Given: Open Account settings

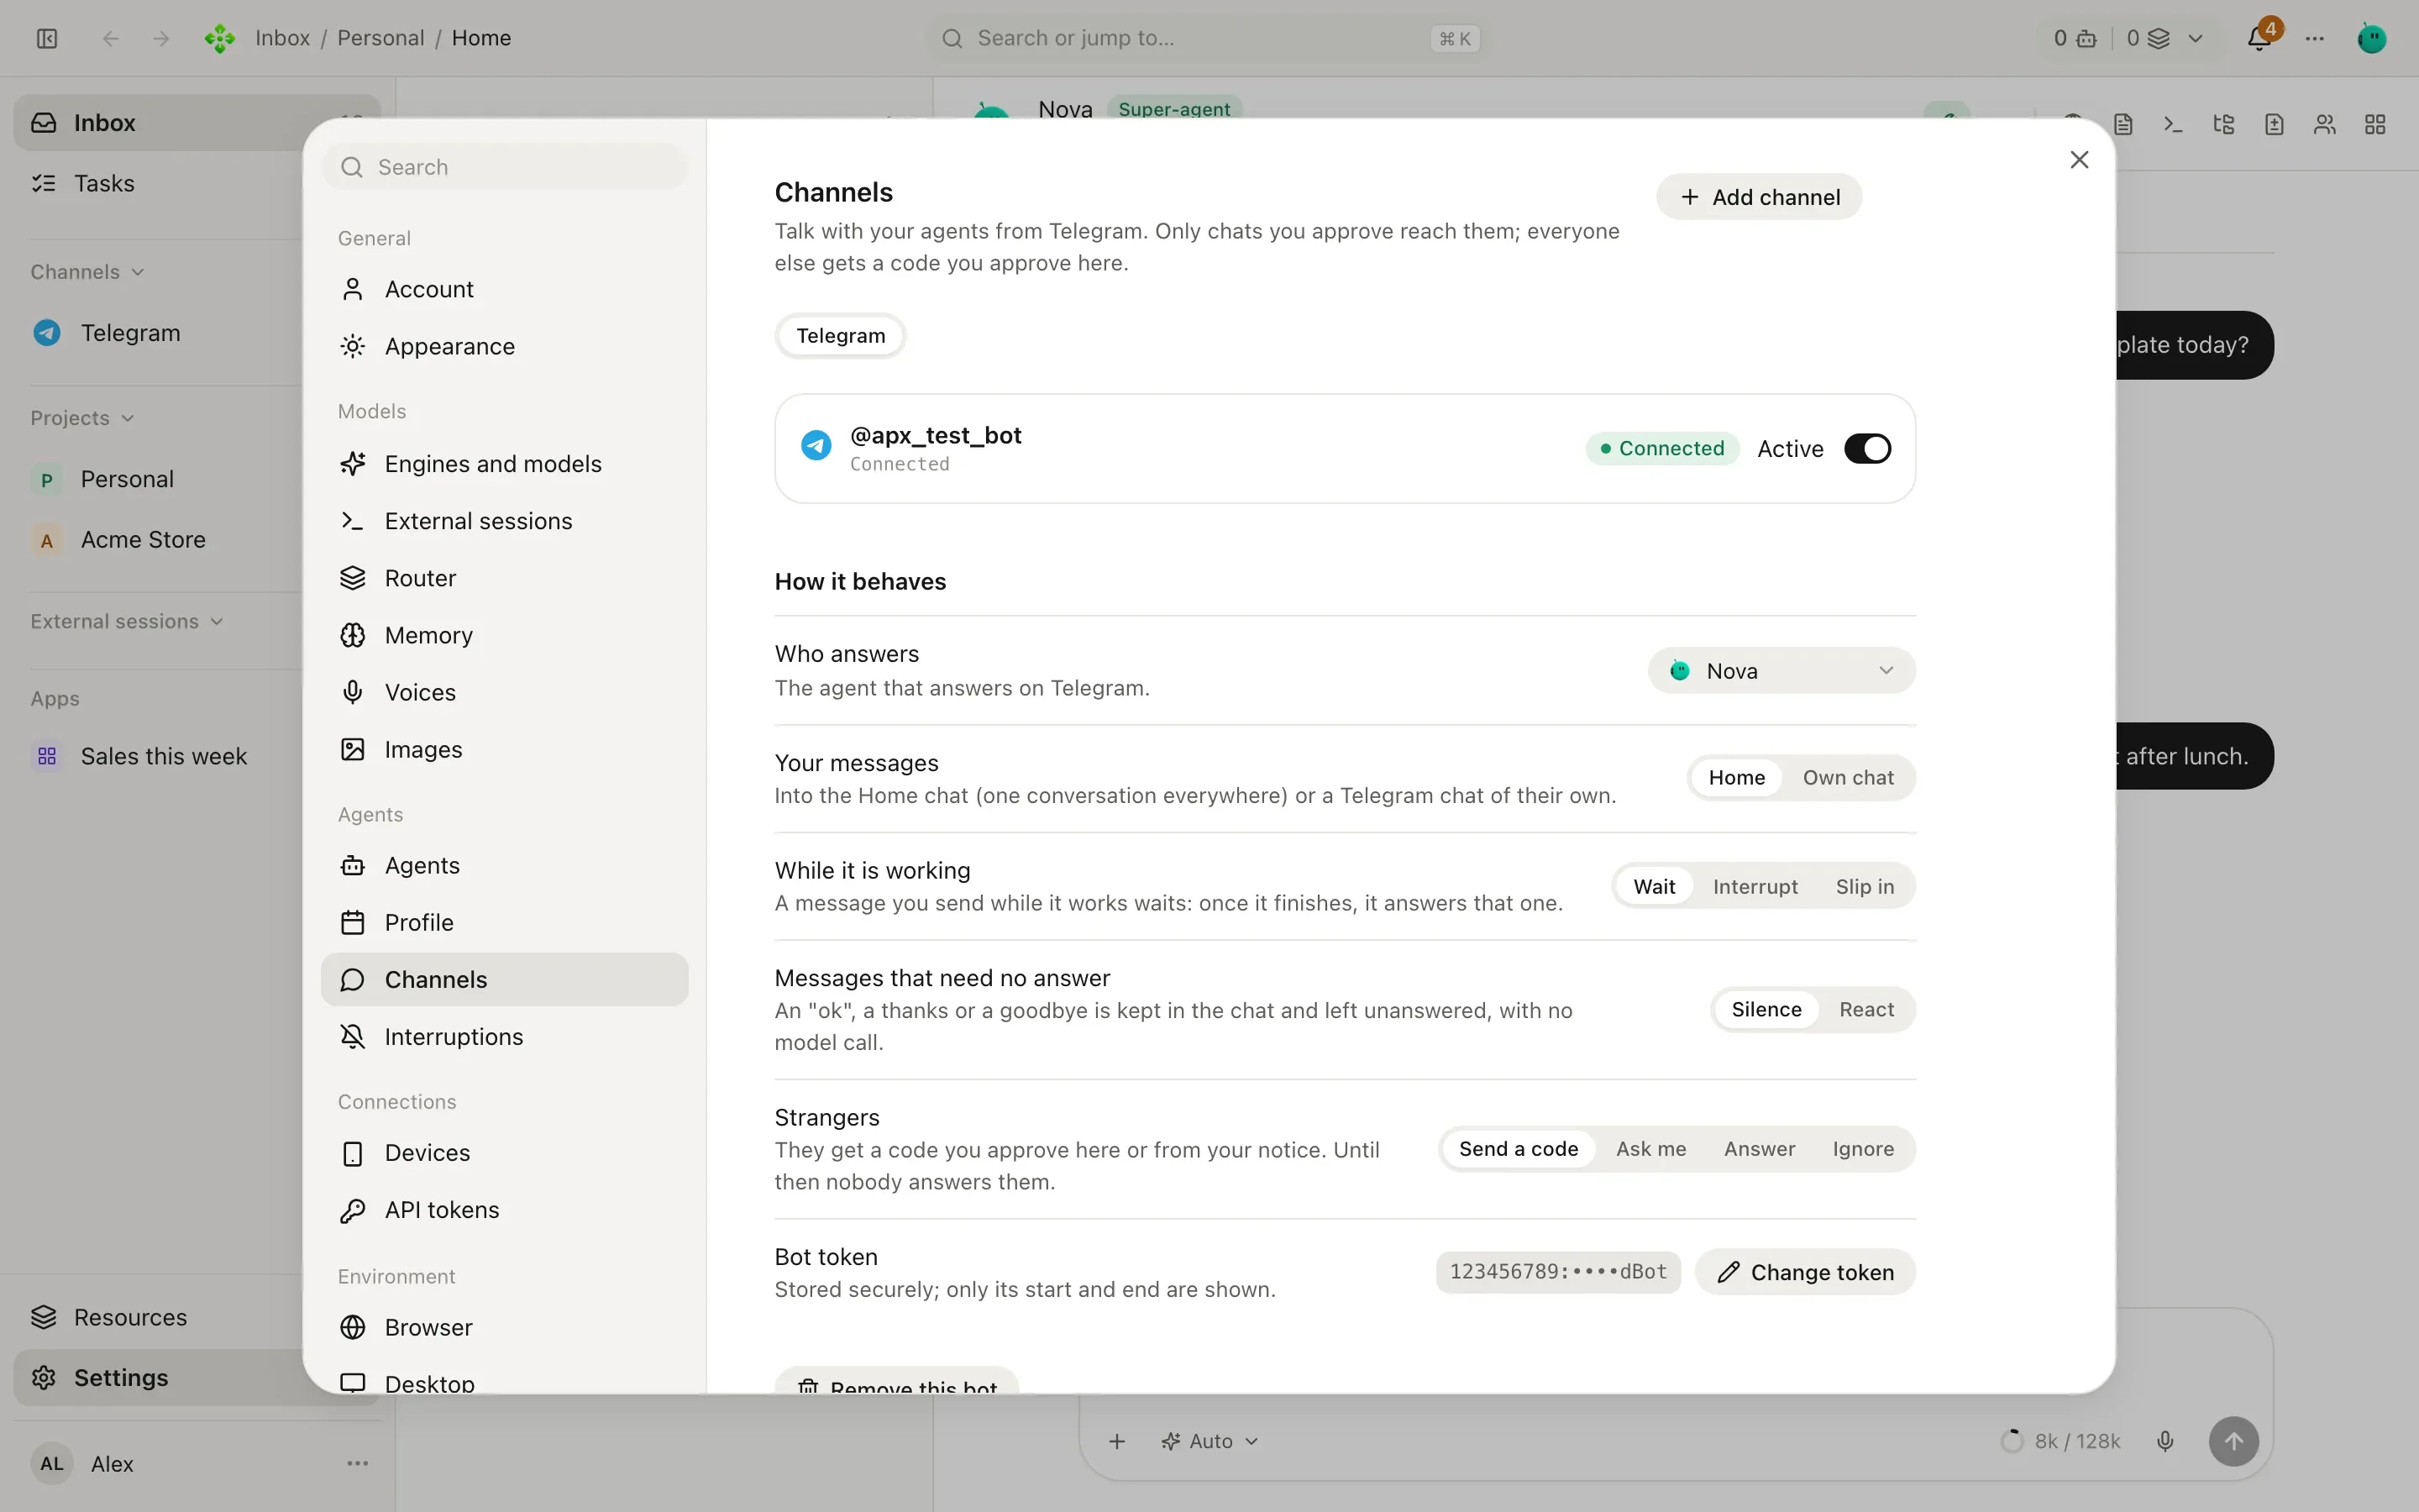Looking at the screenshot, I should (505, 289).
